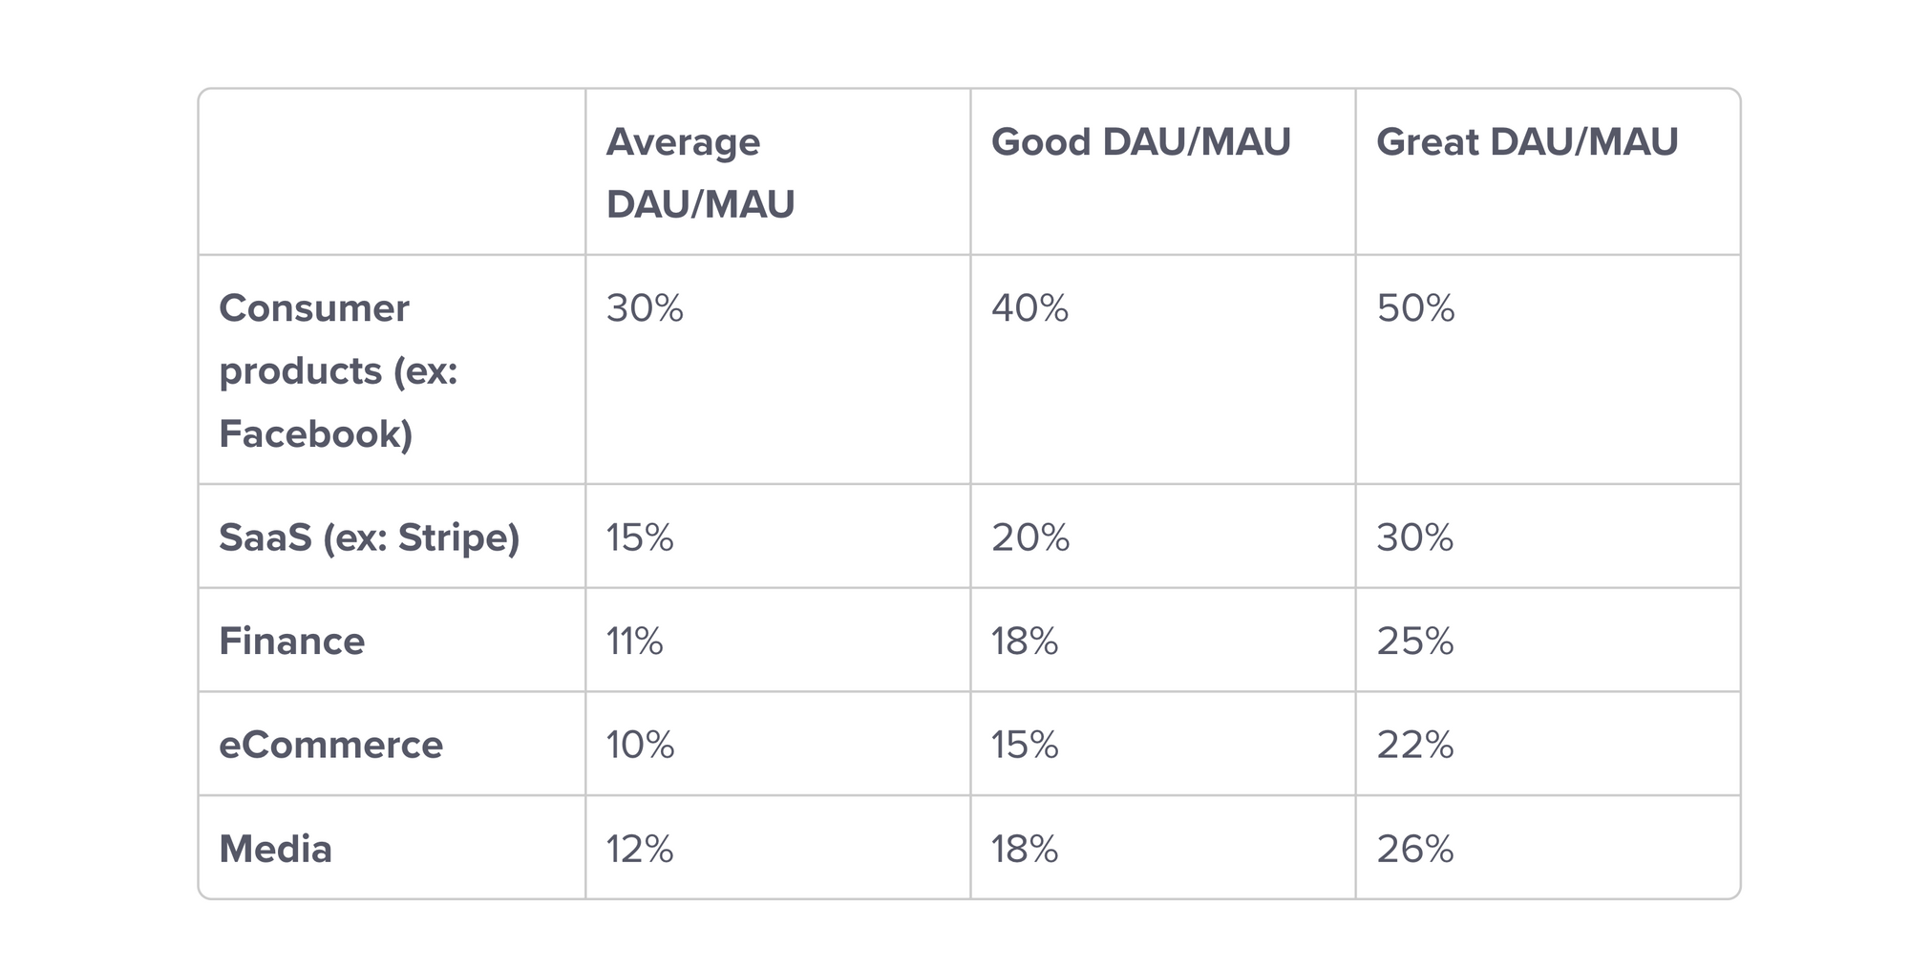The width and height of the screenshot is (1910, 969).
Task: Click the 50% cell for Consumer products
Action: (1415, 308)
